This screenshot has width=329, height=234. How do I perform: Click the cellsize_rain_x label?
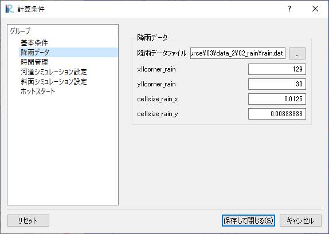(x=158, y=99)
